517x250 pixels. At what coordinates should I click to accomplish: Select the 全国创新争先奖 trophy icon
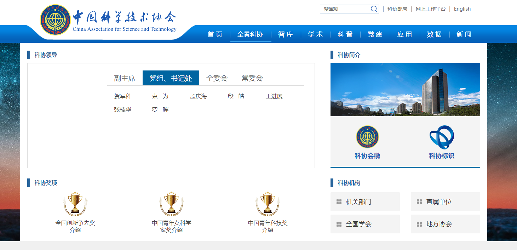[75, 204]
